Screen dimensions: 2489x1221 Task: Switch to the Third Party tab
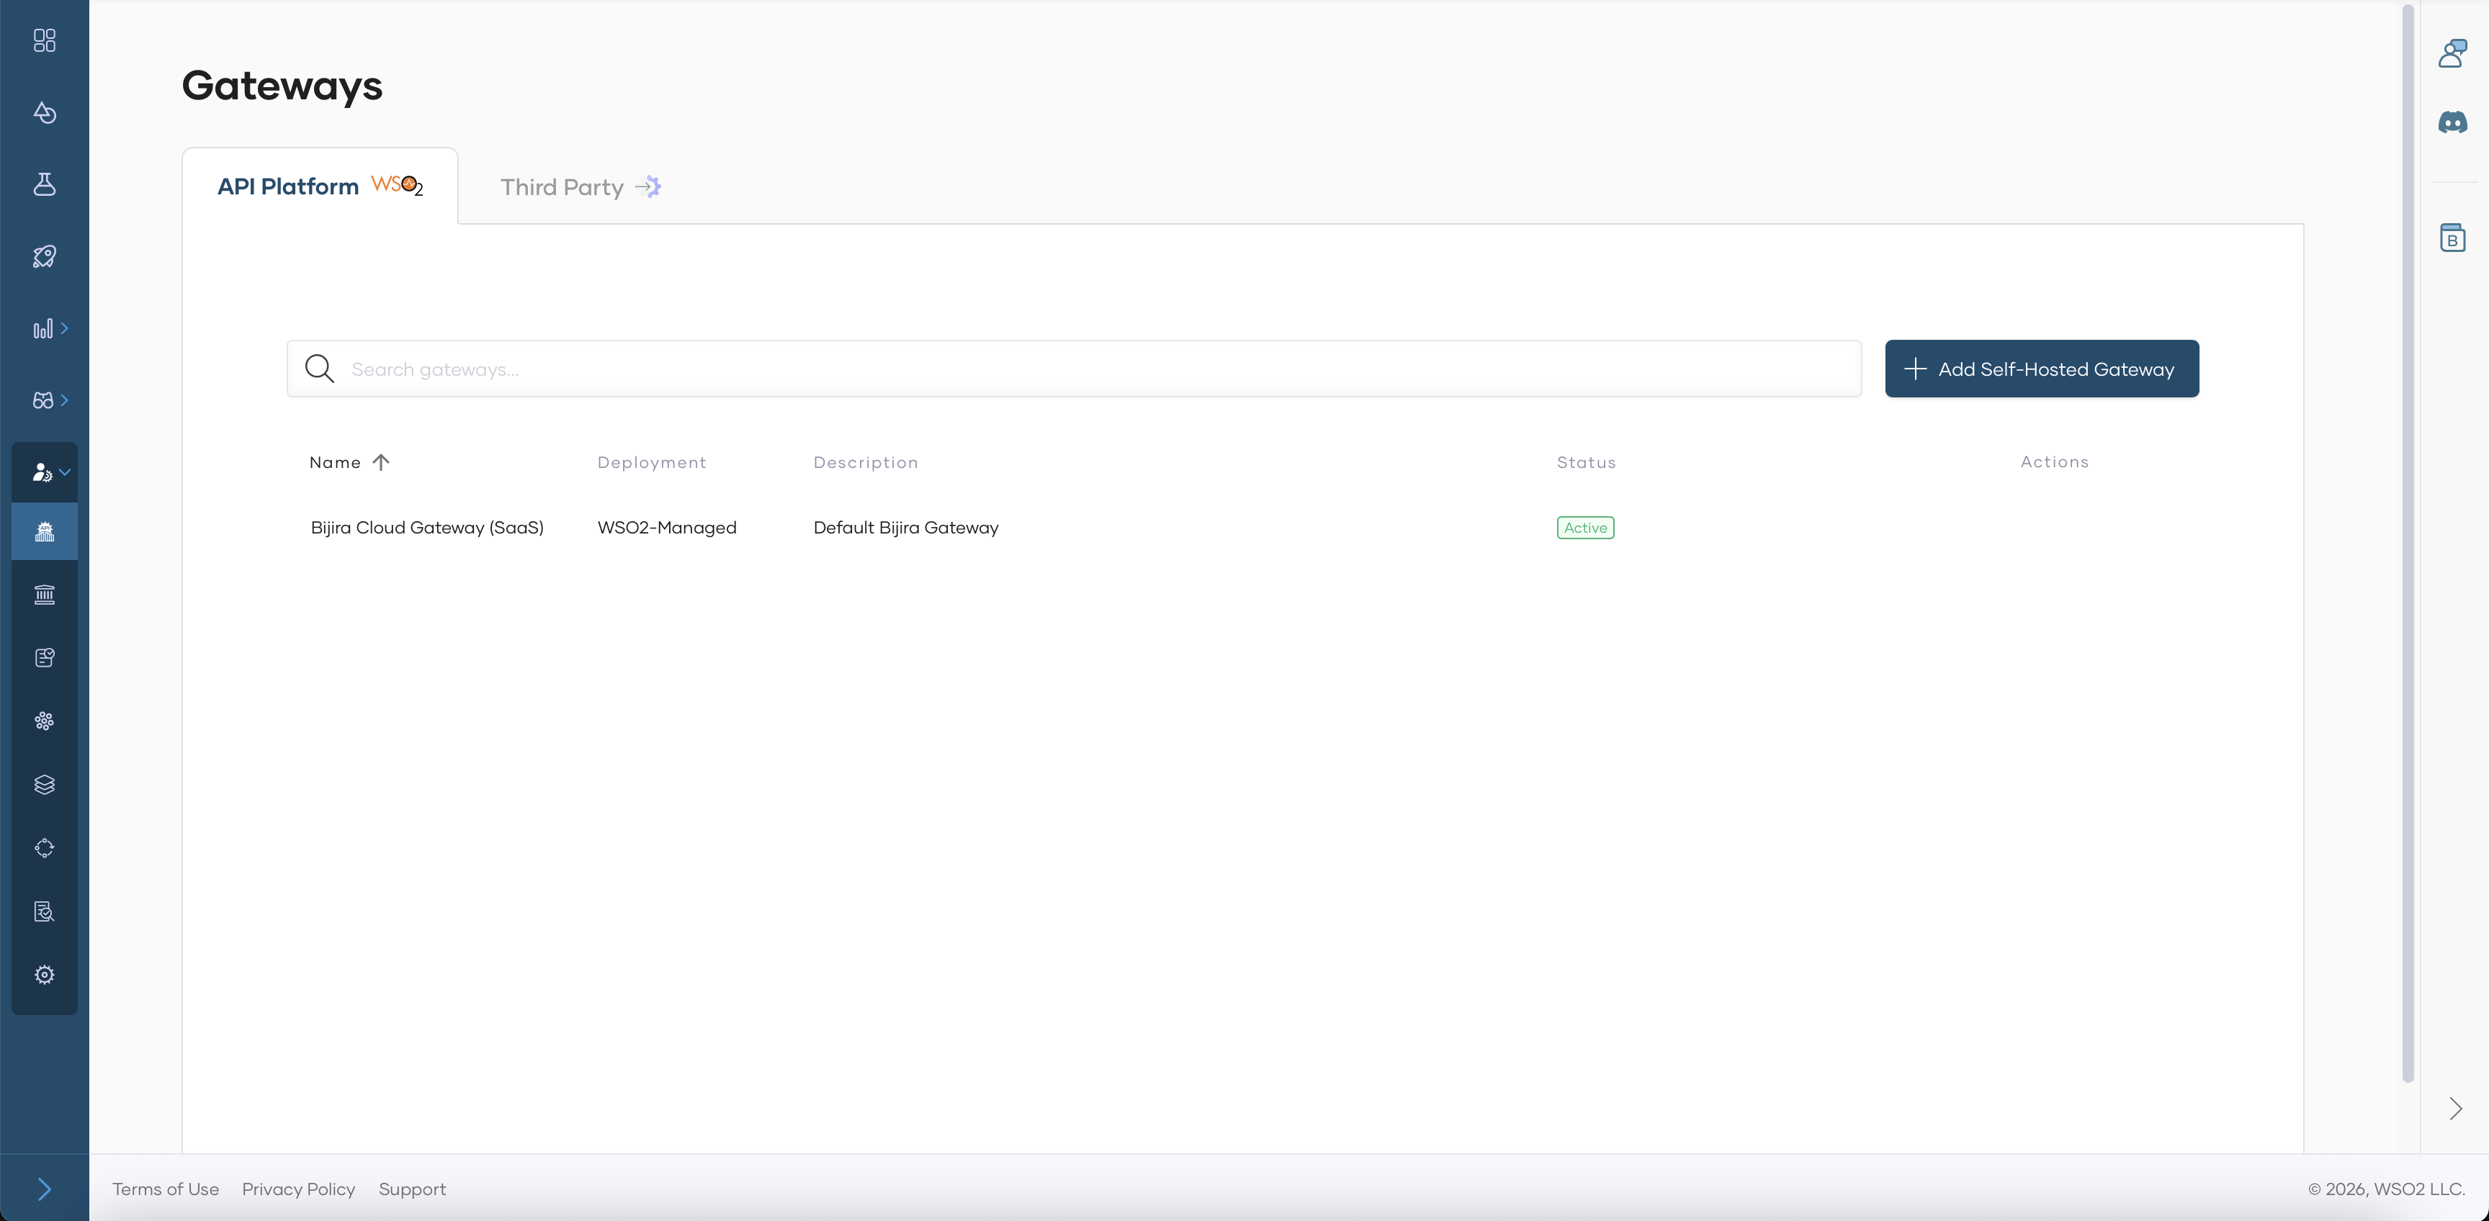580,187
